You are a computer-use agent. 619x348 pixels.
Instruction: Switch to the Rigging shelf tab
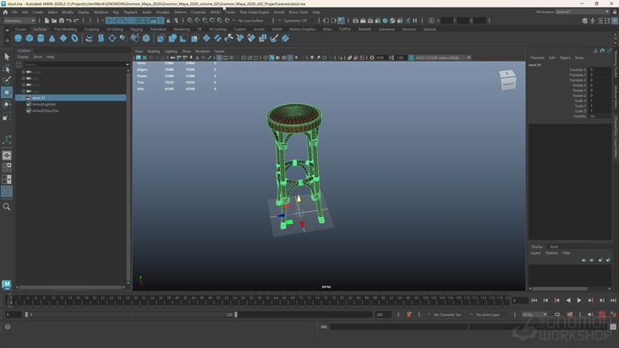[137, 30]
